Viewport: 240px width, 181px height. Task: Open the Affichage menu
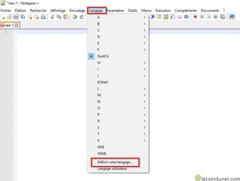pyautogui.click(x=58, y=10)
